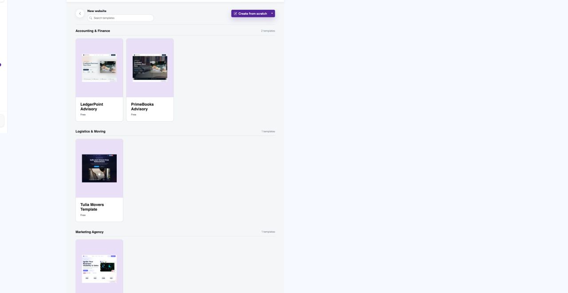
Task: Click the New website title
Action: point(97,11)
